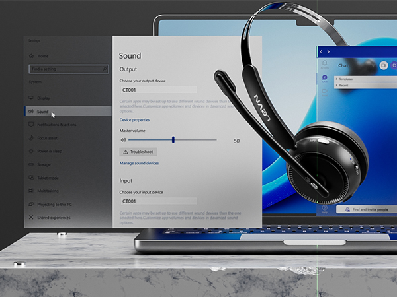Open Notifications & actions settings
The width and height of the screenshot is (397, 297).
pyautogui.click(x=56, y=125)
